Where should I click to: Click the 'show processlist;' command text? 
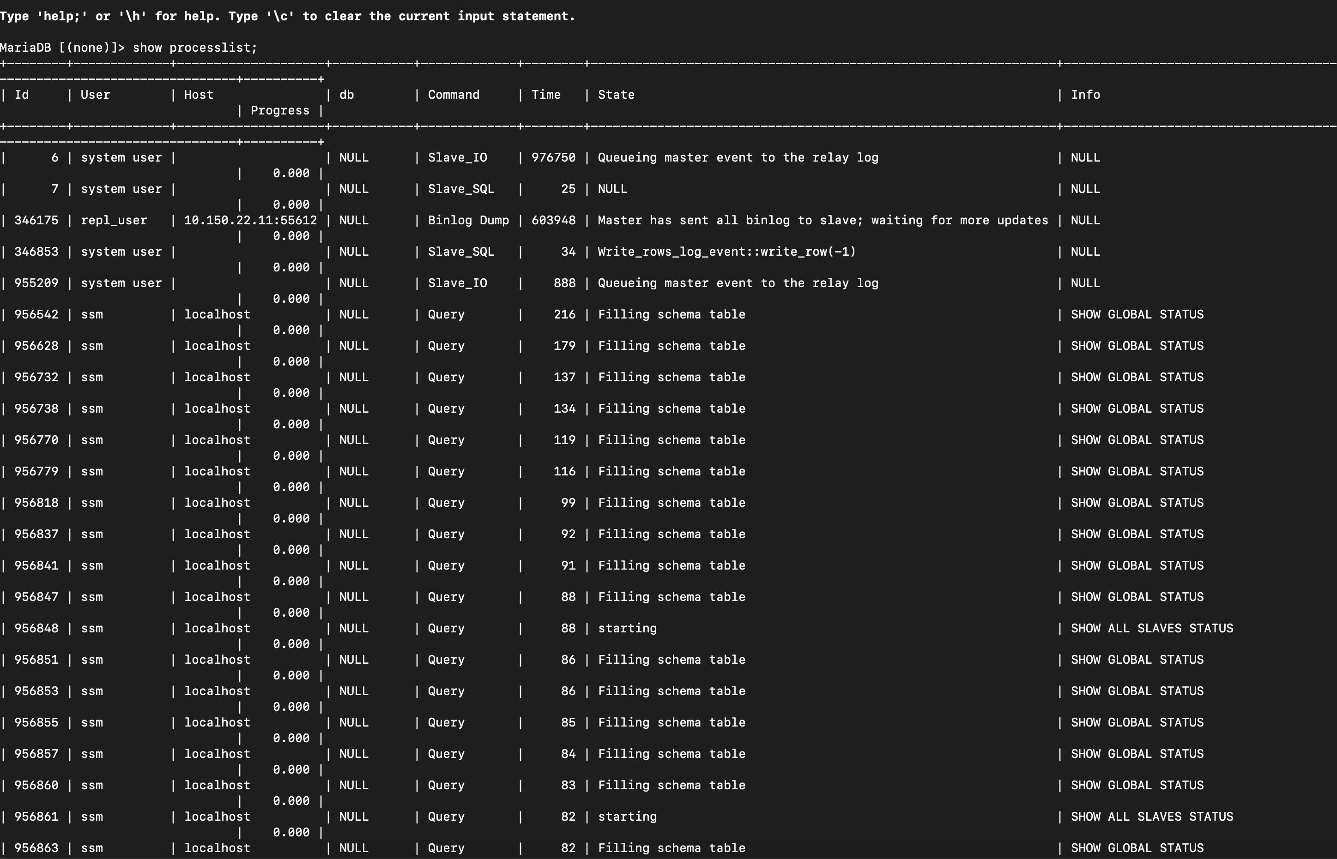tap(195, 48)
